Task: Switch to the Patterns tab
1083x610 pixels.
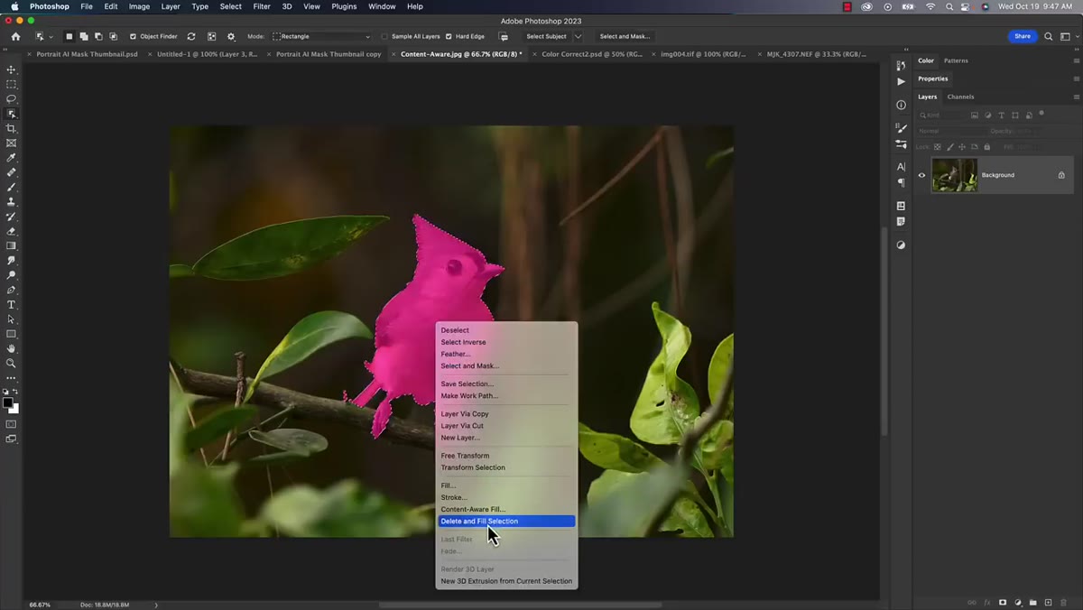Action: (x=956, y=60)
